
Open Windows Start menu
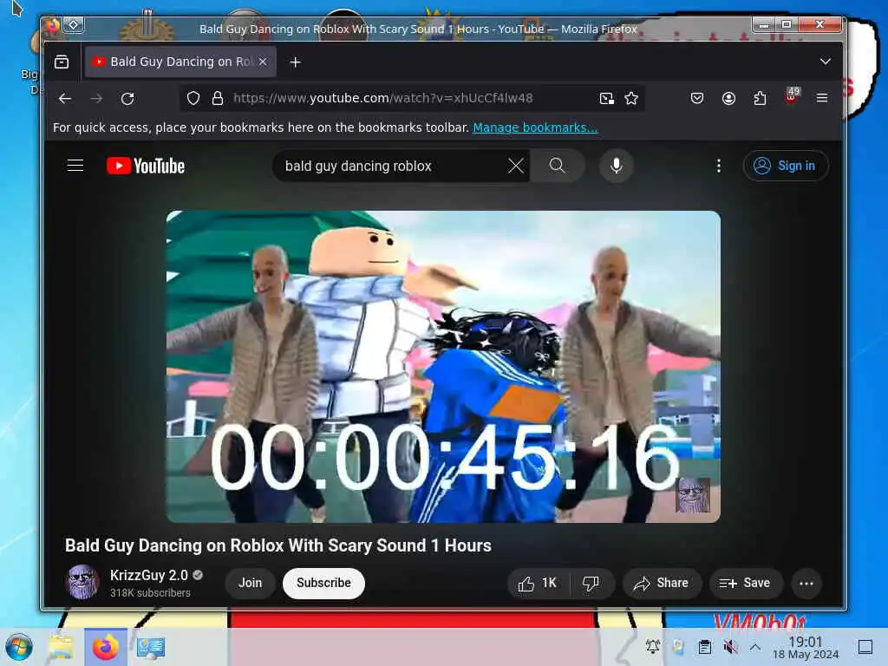pos(19,647)
